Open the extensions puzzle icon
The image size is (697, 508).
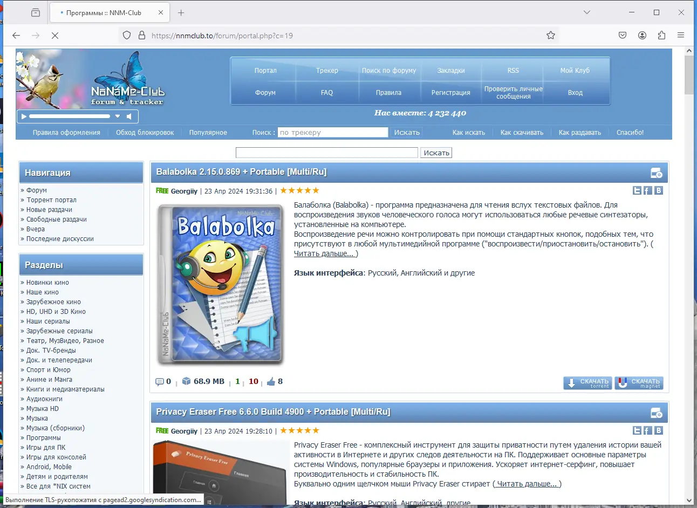click(x=661, y=35)
